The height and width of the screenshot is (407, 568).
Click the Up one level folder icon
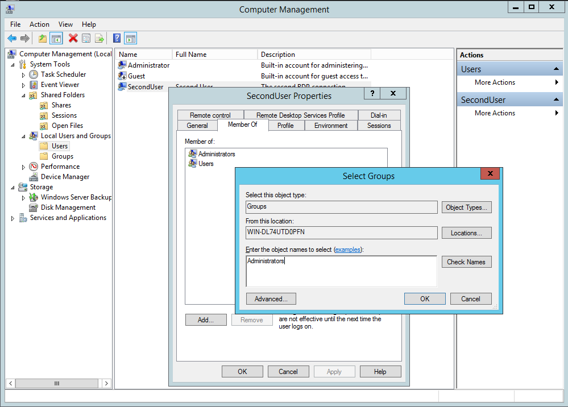pos(43,38)
